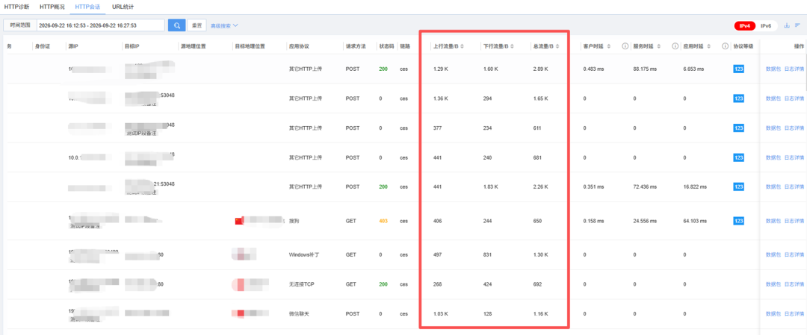Click the 重置 reset button

click(x=197, y=25)
